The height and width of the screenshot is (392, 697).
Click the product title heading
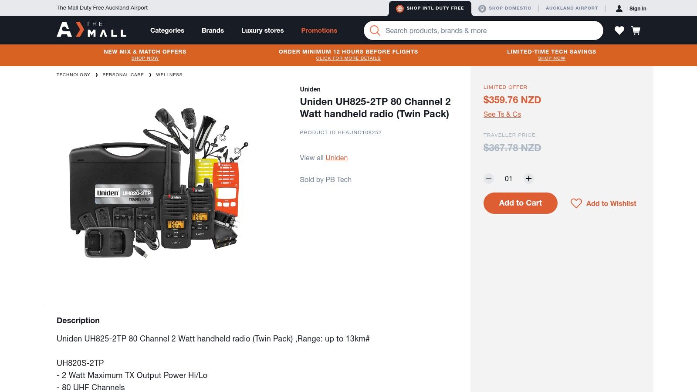click(375, 108)
